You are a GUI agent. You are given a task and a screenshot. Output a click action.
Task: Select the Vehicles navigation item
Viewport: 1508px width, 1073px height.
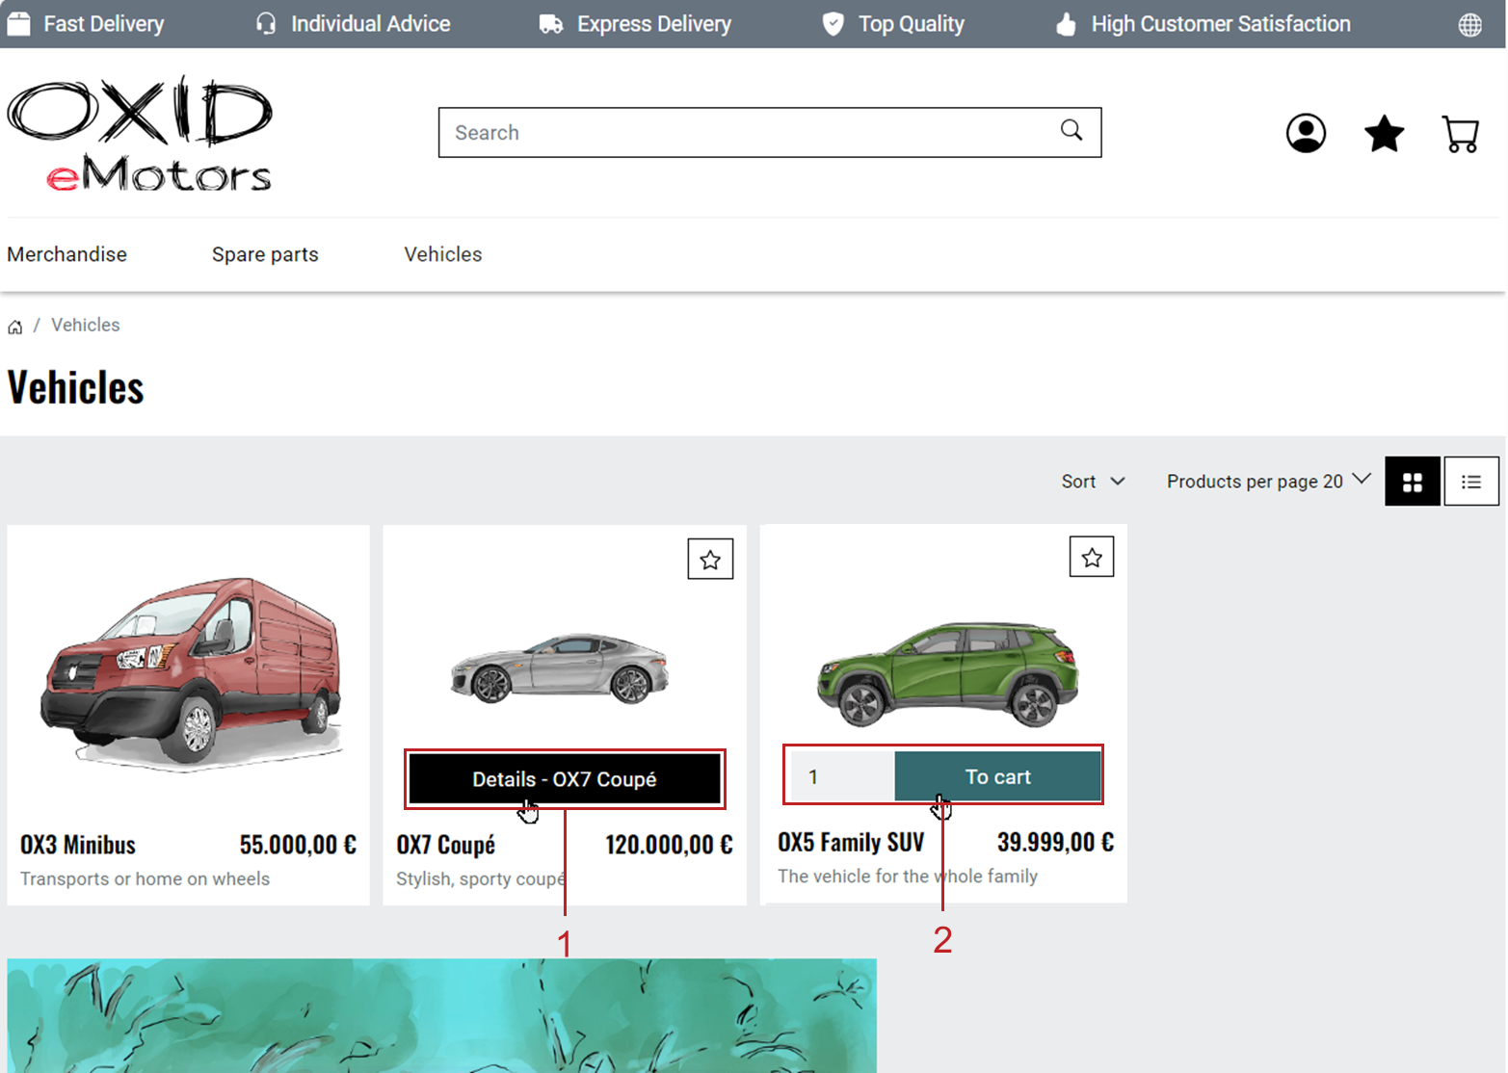click(442, 254)
